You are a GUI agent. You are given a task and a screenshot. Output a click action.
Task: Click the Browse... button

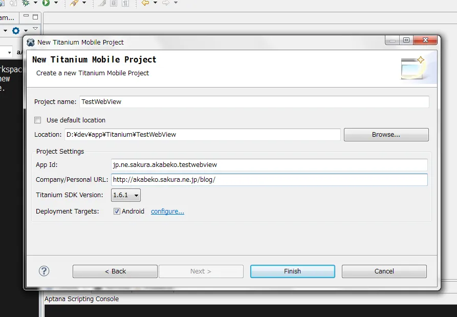[386, 135]
